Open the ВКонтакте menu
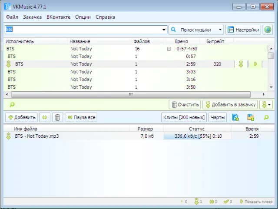This screenshot has height=209, width=278. pyautogui.click(x=58, y=17)
